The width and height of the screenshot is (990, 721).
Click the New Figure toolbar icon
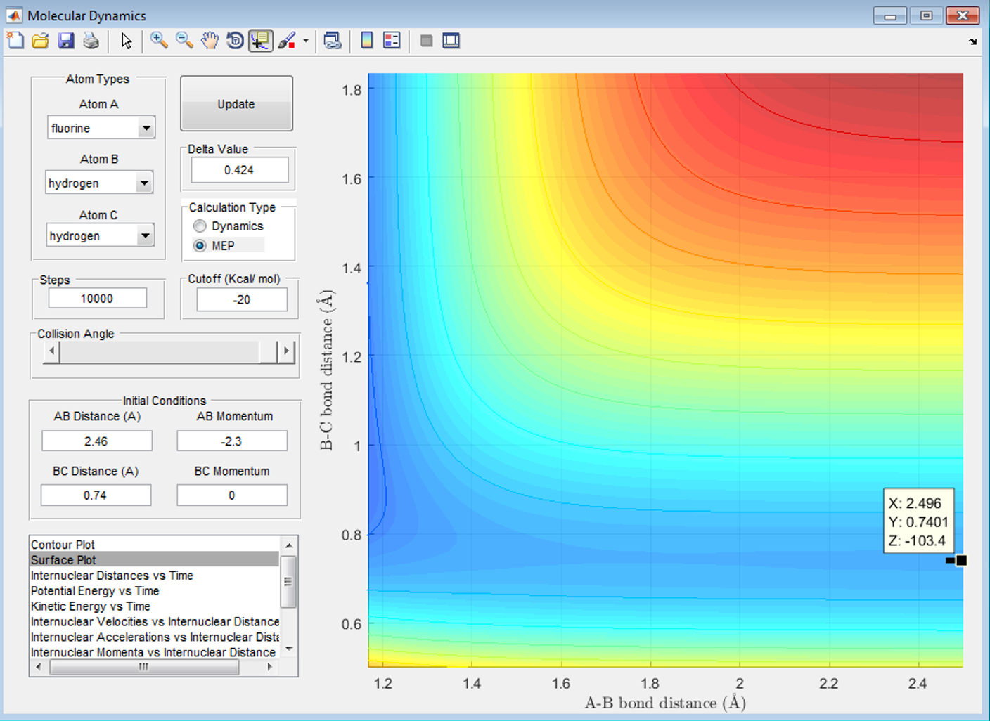(15, 41)
